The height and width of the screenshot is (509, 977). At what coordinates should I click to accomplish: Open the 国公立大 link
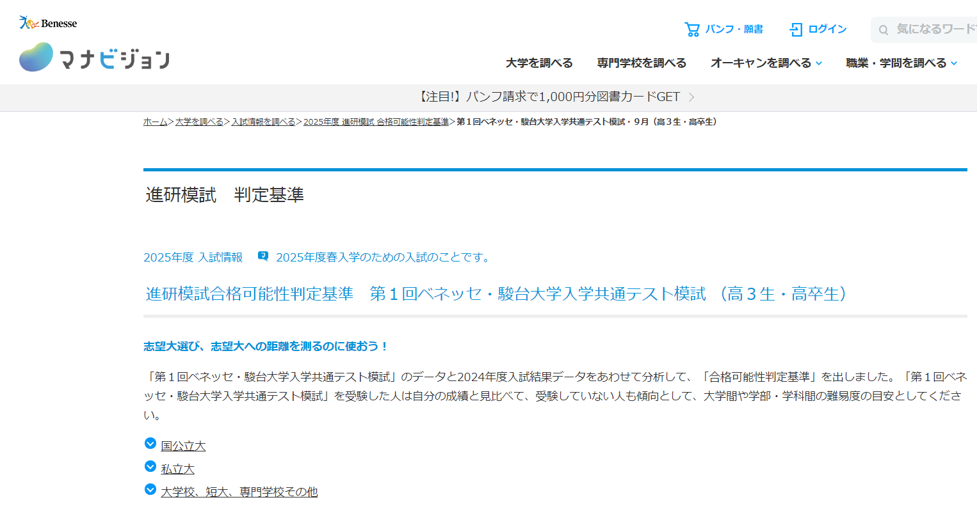pyautogui.click(x=184, y=445)
